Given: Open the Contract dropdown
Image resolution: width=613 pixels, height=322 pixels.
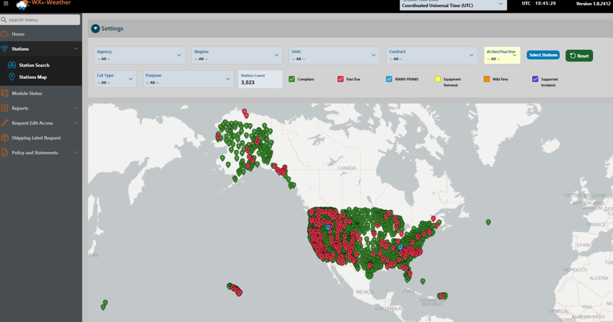Looking at the screenshot, I should click(x=432, y=55).
